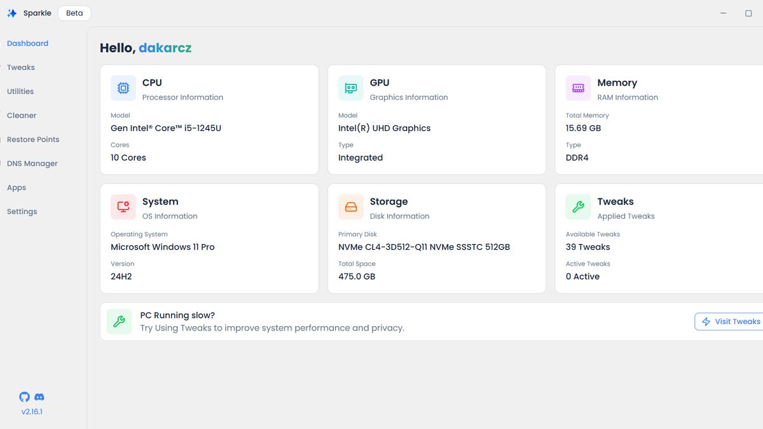Viewport: 763px width, 429px height.
Task: Go to Tweaks in the sidebar
Action: pos(21,67)
